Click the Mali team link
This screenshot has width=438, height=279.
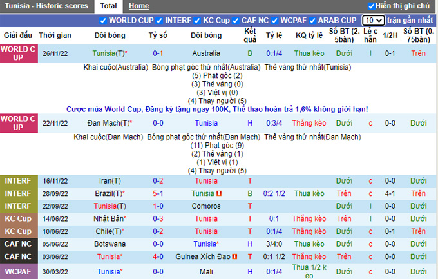[206, 271]
